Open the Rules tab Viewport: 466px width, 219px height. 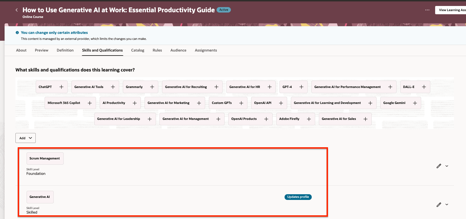(157, 50)
